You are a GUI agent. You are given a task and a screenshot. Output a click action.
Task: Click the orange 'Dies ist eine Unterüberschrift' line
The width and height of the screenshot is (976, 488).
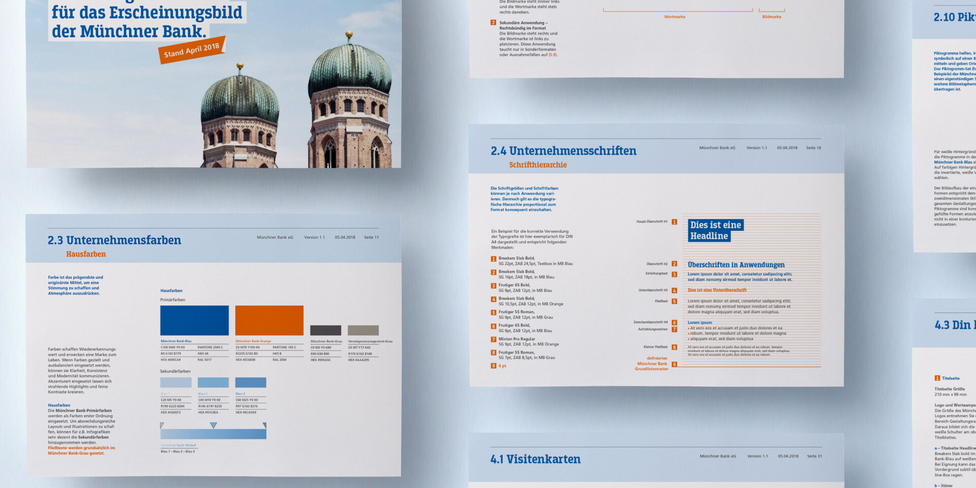pyautogui.click(x=717, y=290)
